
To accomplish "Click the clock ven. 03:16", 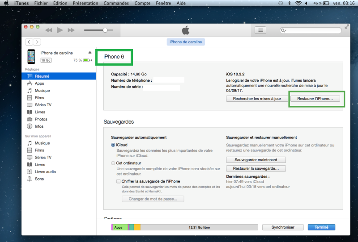I will 344,3.
